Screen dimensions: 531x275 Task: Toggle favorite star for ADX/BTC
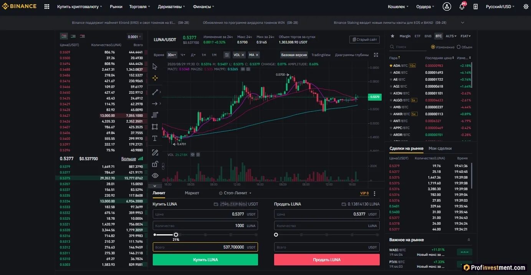391,73
